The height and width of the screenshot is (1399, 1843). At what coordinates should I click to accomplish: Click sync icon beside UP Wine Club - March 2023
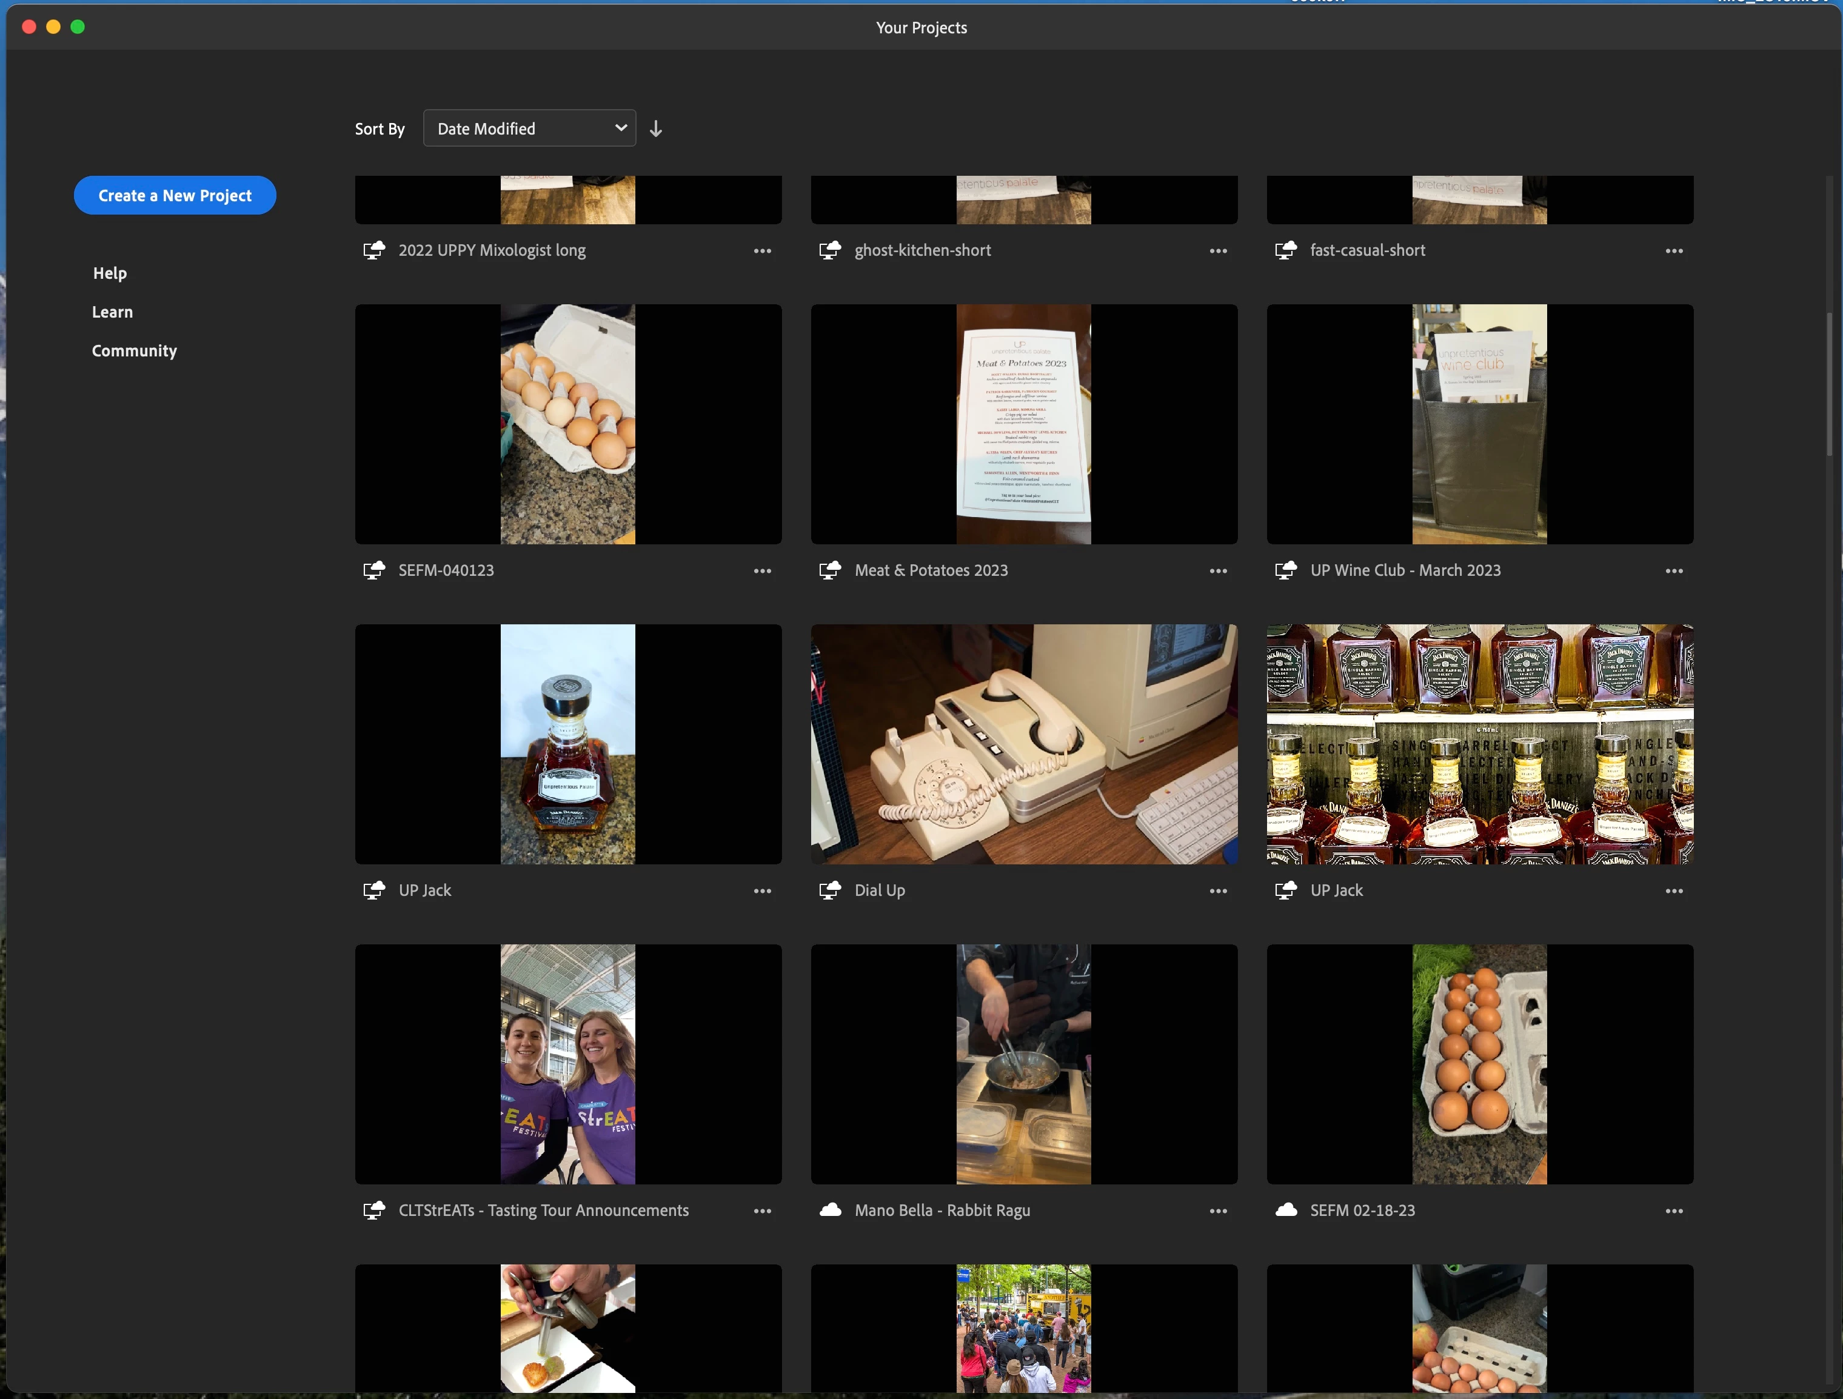[x=1286, y=570]
